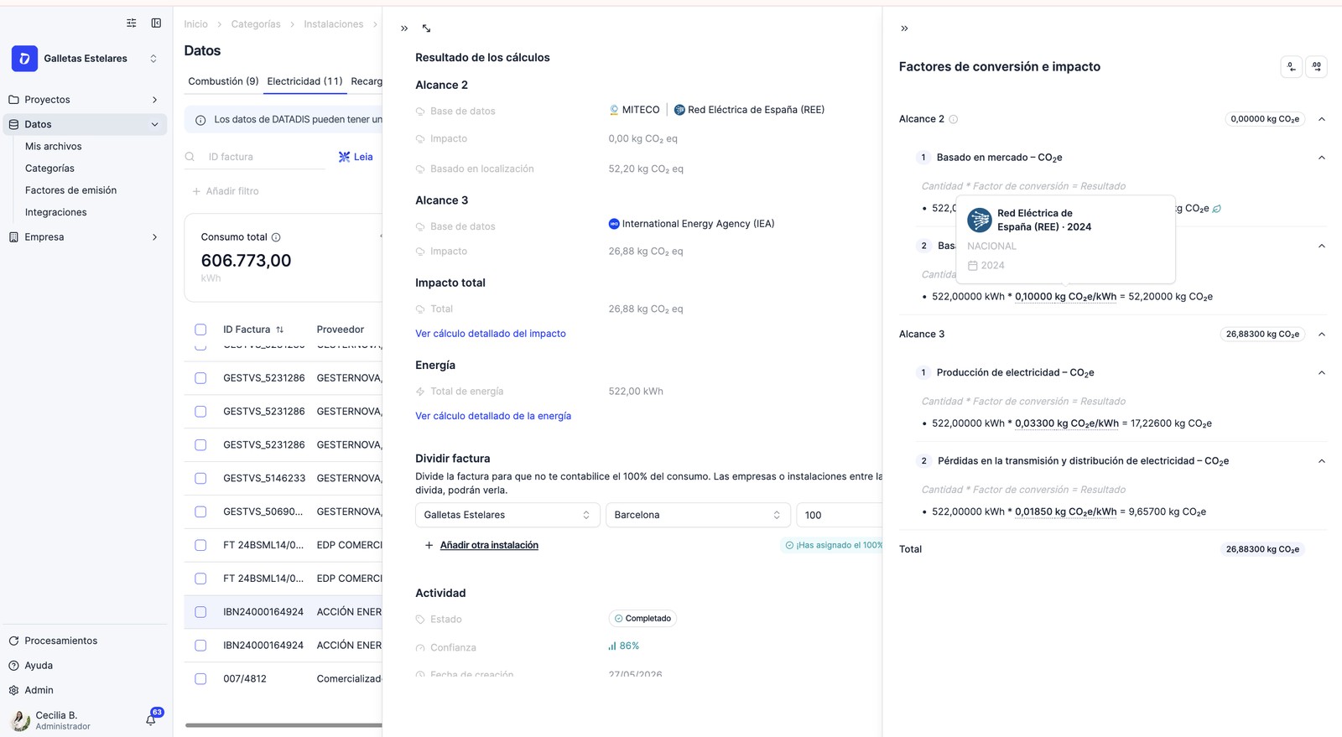Collapse the Basado en mercado – CO₂e item
Viewport: 1342px width, 737px height.
(x=1322, y=158)
